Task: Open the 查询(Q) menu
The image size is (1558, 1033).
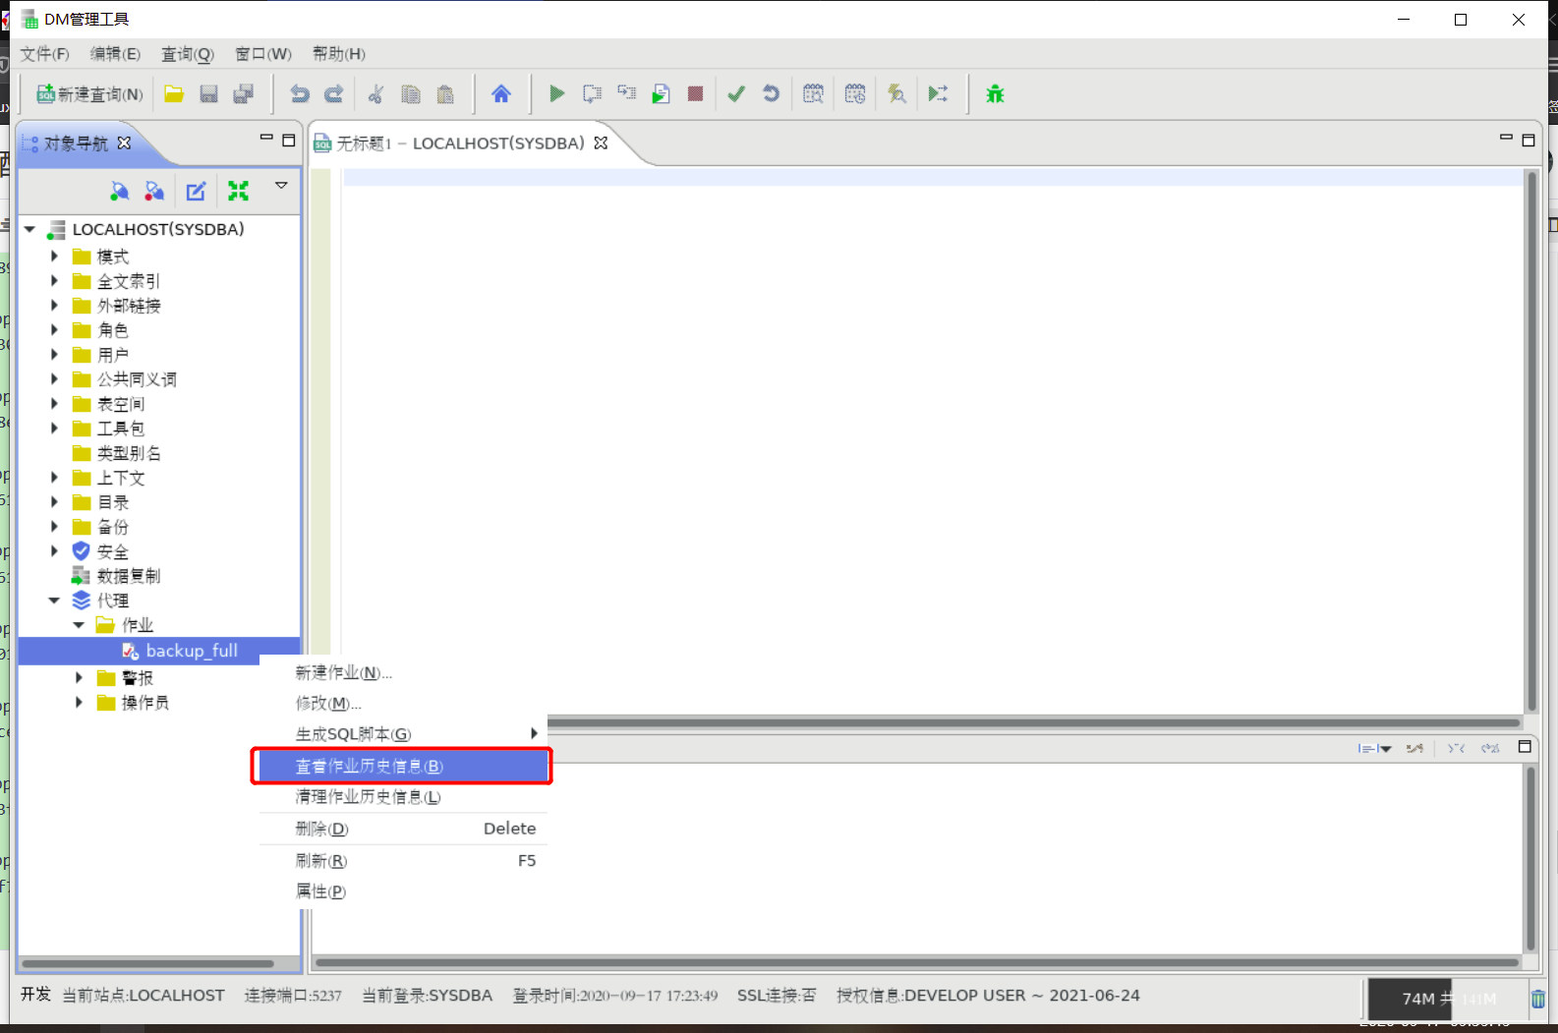Action: (x=187, y=54)
